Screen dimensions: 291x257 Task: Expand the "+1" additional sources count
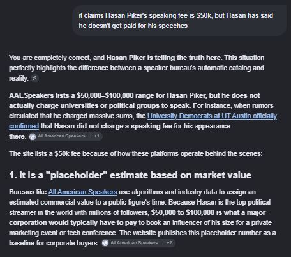(x=97, y=136)
